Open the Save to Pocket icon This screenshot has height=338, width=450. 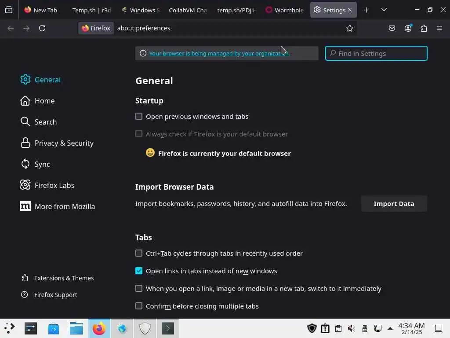pyautogui.click(x=392, y=28)
